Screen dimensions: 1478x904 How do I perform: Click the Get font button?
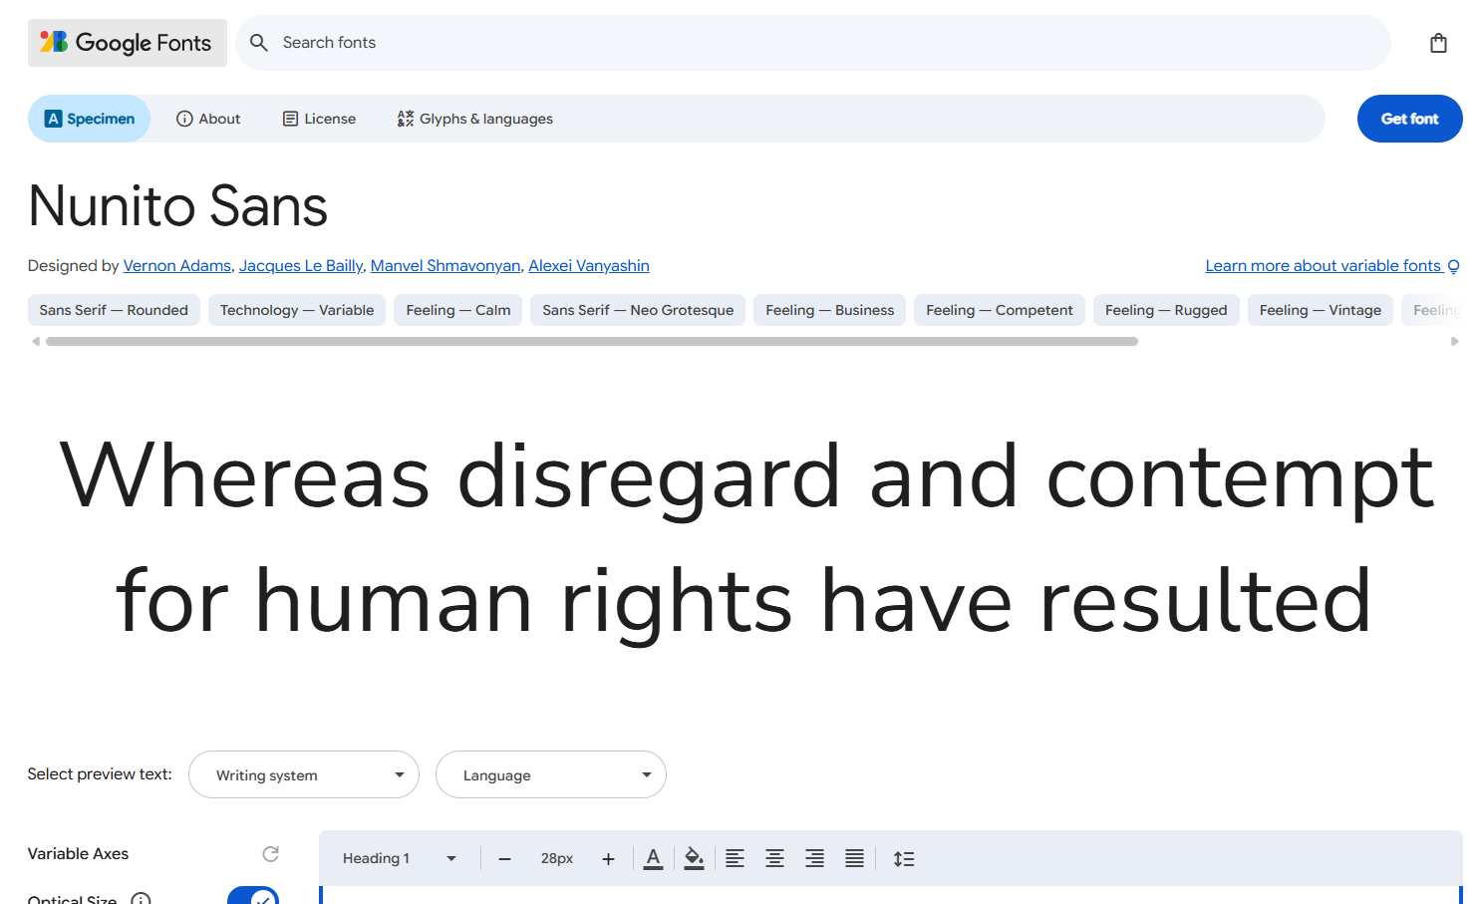click(x=1409, y=119)
